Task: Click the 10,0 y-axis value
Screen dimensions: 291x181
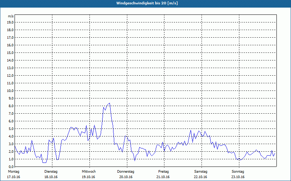Action: (10, 91)
